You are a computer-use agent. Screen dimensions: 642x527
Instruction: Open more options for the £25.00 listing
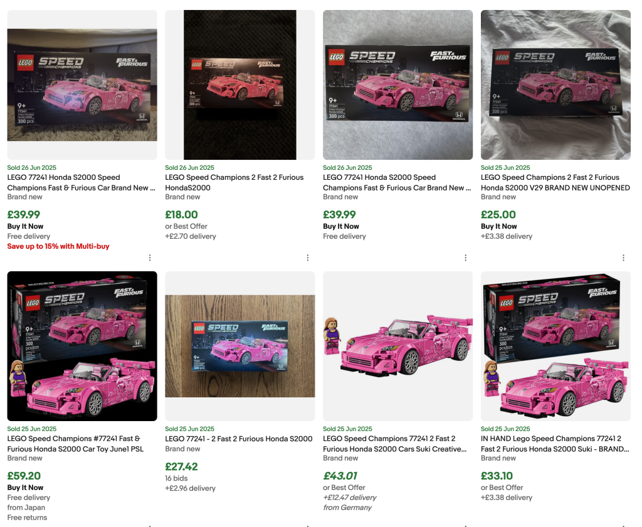[623, 258]
